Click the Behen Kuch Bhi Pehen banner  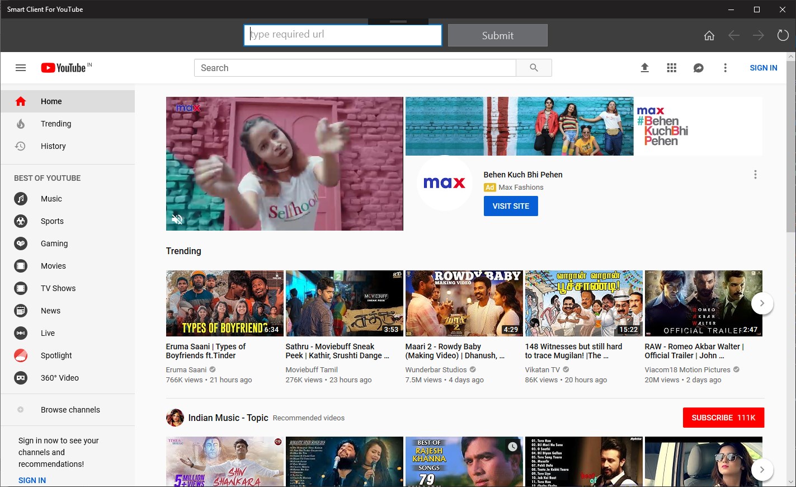coord(584,126)
